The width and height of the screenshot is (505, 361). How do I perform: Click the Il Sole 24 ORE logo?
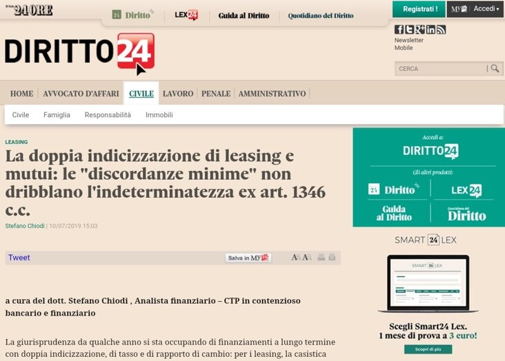pyautogui.click(x=29, y=10)
